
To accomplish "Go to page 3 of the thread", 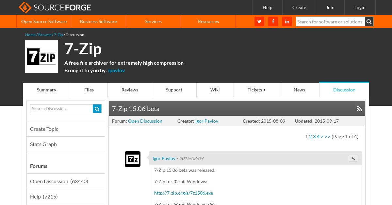I will 314,137.
